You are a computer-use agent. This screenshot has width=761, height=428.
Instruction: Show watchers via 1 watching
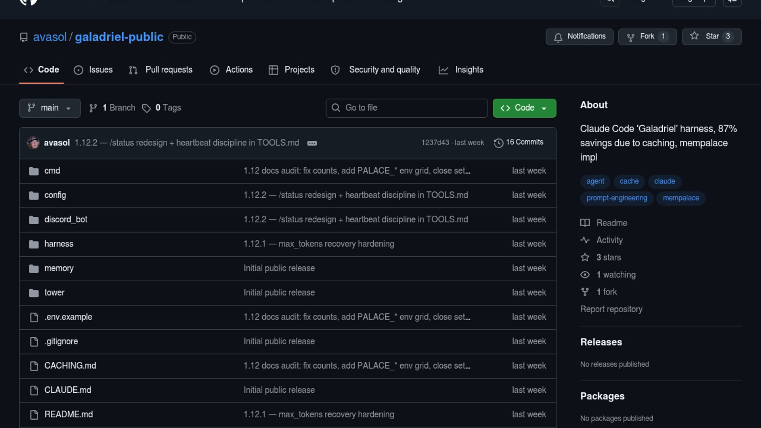(616, 275)
